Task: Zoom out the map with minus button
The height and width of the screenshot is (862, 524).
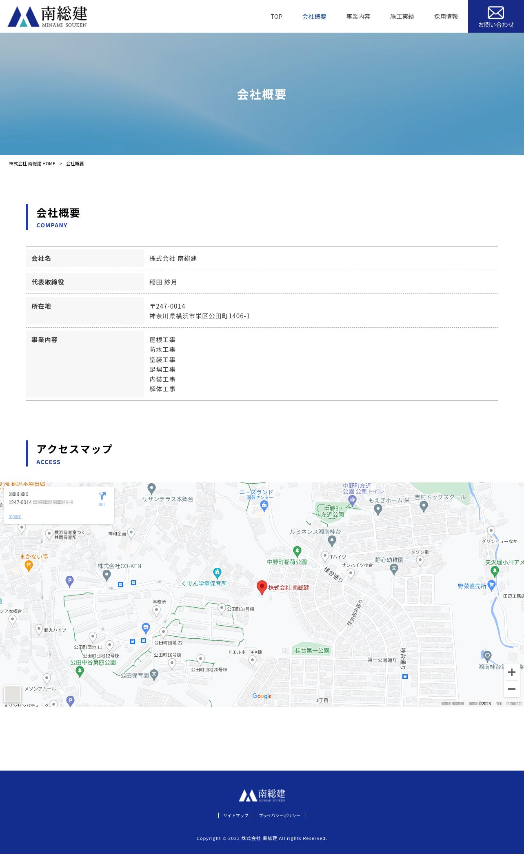Action: pyautogui.click(x=512, y=689)
